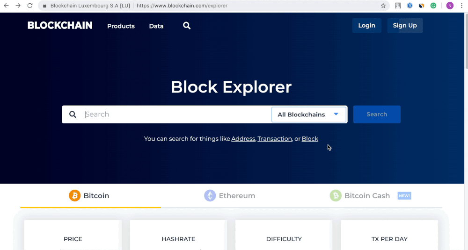Image resolution: width=468 pixels, height=250 pixels.
Task: Open the Chrome three-dot menu
Action: pyautogui.click(x=461, y=6)
